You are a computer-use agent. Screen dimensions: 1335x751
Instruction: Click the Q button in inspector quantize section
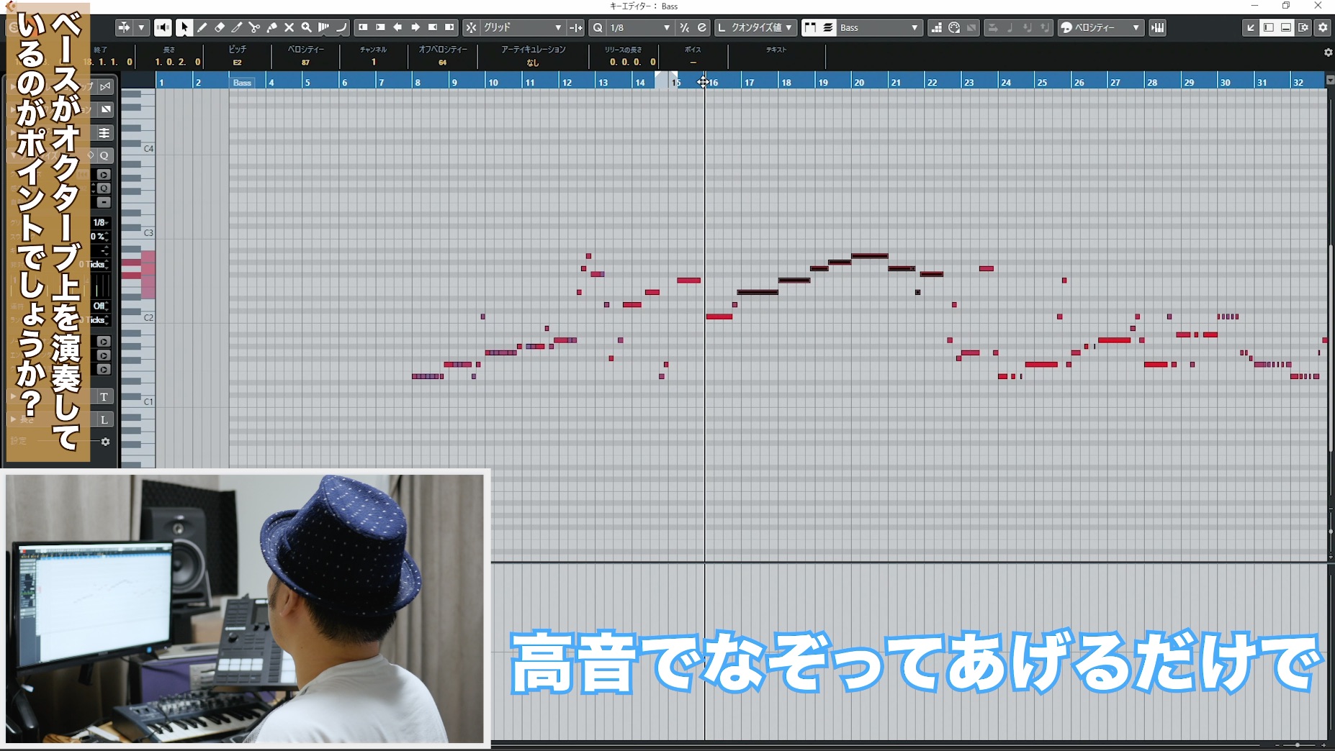point(104,155)
